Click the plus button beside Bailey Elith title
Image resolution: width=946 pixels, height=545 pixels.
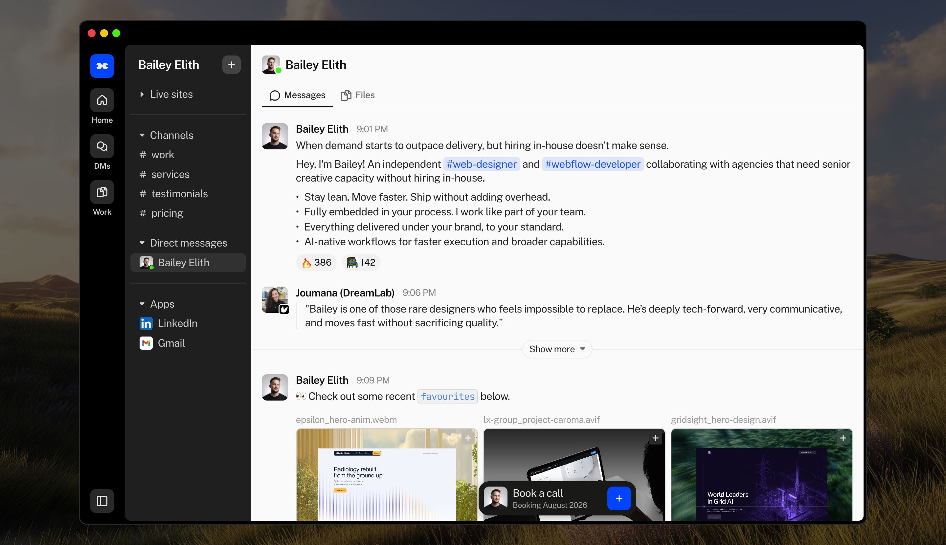click(x=232, y=65)
